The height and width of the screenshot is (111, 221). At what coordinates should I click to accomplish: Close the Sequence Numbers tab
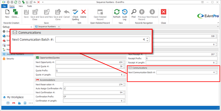click(59, 27)
